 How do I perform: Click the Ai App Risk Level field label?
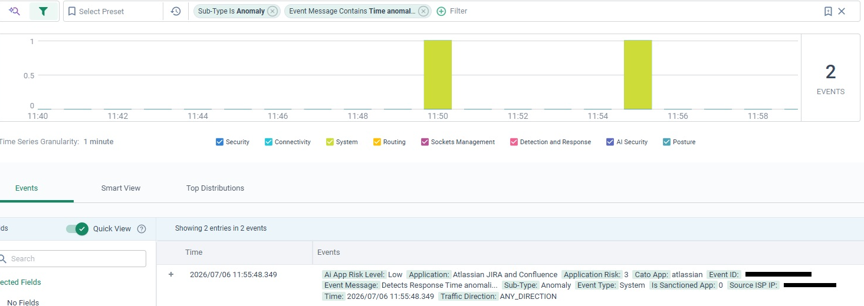click(x=355, y=275)
